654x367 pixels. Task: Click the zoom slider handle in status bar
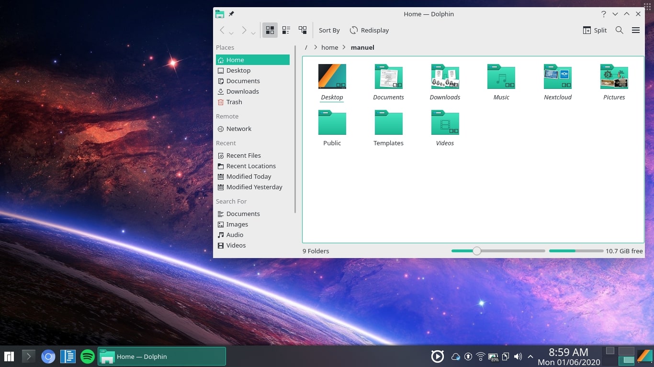[476, 251]
